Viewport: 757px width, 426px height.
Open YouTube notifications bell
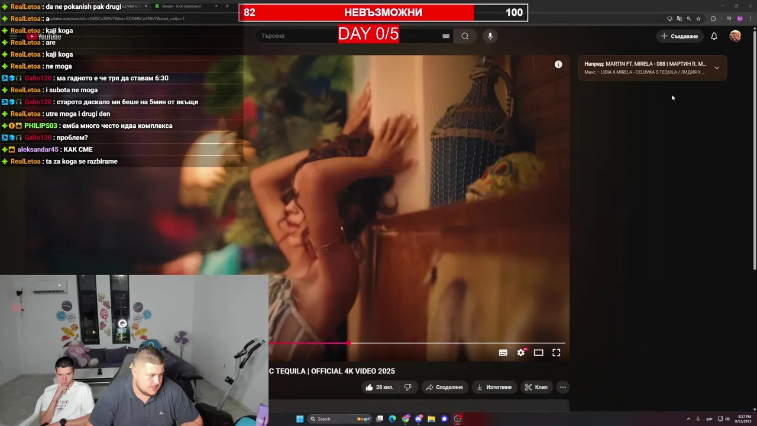(714, 36)
